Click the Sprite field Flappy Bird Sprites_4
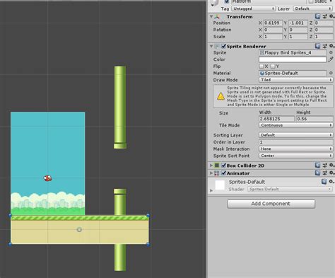This screenshot has width=335, height=278. (x=293, y=52)
